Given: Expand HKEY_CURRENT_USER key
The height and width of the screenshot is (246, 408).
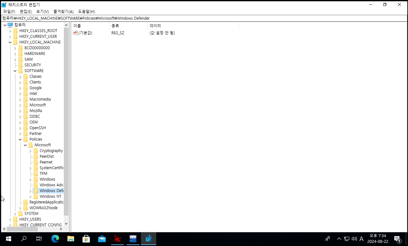Looking at the screenshot, I should 10,37.
